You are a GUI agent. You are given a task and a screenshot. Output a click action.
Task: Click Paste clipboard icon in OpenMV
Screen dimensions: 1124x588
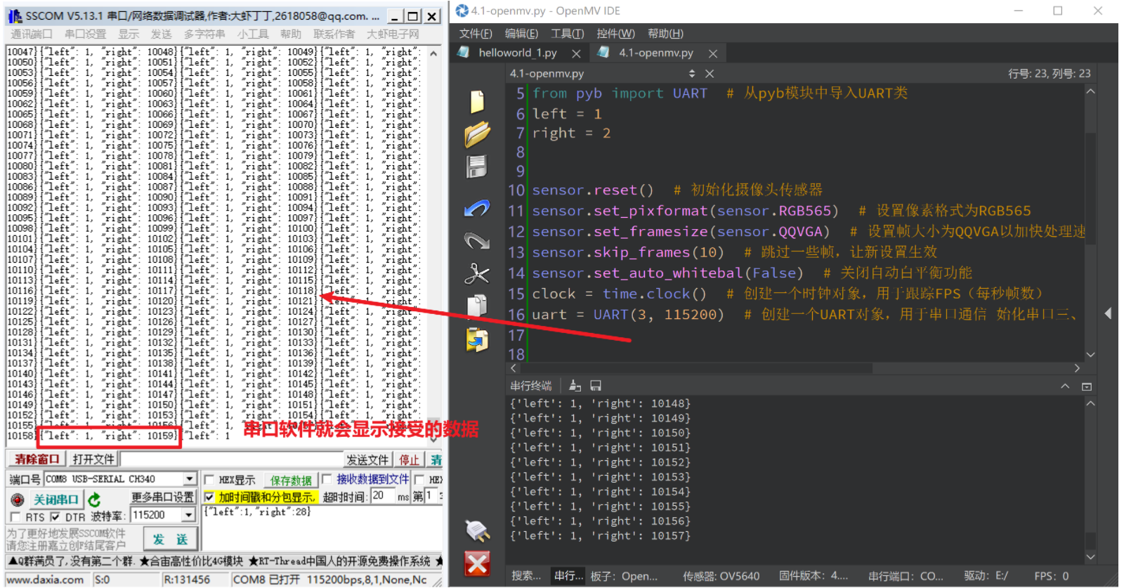click(x=477, y=340)
